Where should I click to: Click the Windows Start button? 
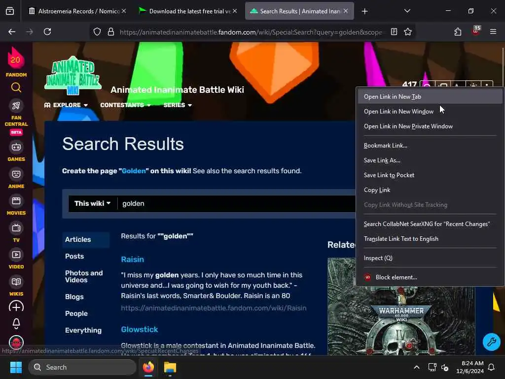tap(16, 367)
